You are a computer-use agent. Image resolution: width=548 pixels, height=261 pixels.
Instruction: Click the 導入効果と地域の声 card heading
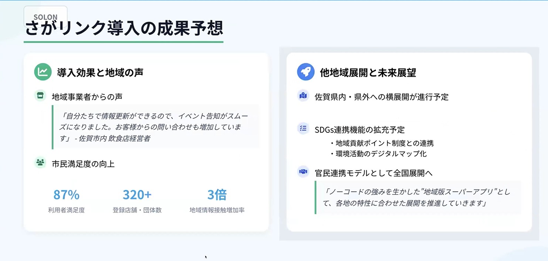(100, 72)
